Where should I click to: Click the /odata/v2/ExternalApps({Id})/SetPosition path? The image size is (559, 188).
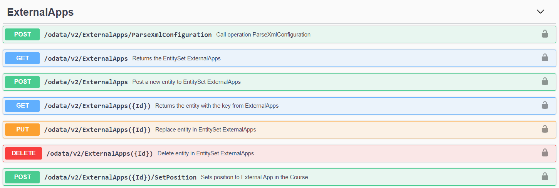click(120, 177)
